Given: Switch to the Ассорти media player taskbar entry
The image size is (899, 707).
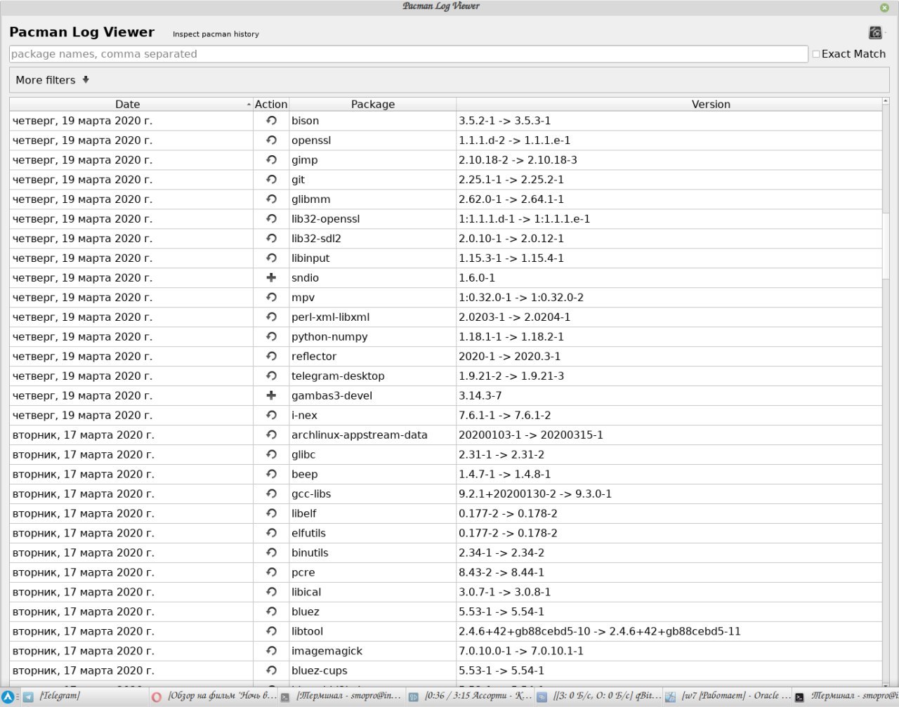Looking at the screenshot, I should tap(470, 696).
